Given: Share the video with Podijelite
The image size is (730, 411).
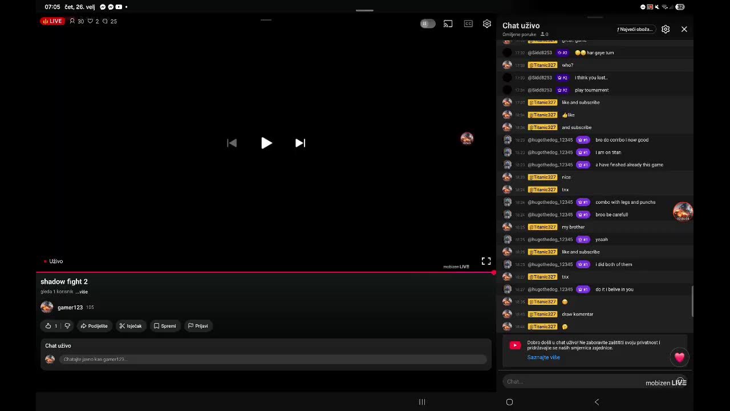Looking at the screenshot, I should [x=94, y=326].
